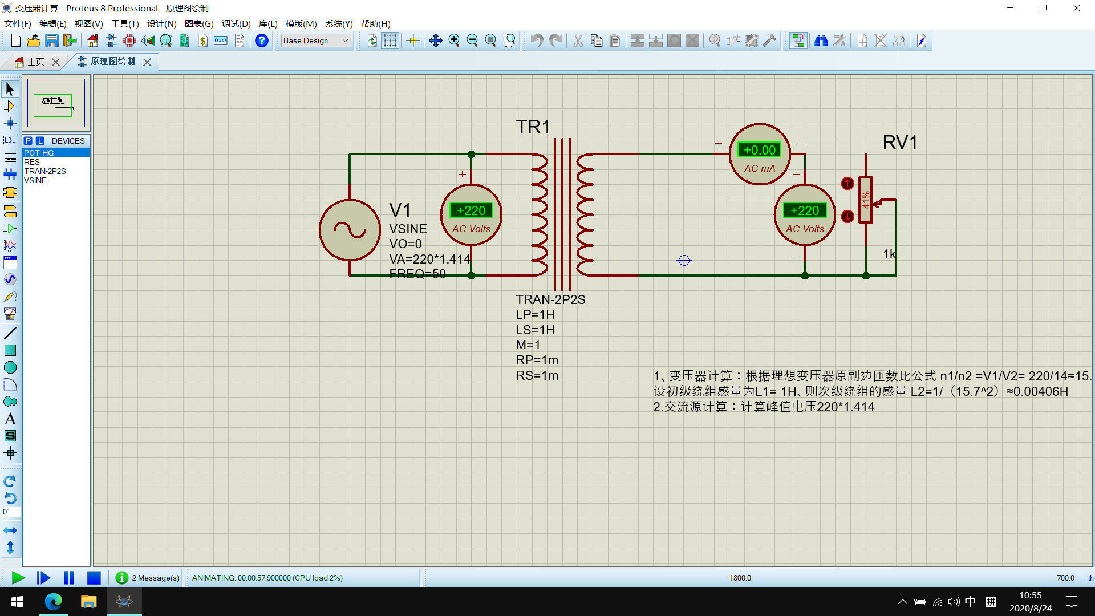1095x616 pixels.
Task: Activate the Generator mode tool
Action: [x=10, y=279]
